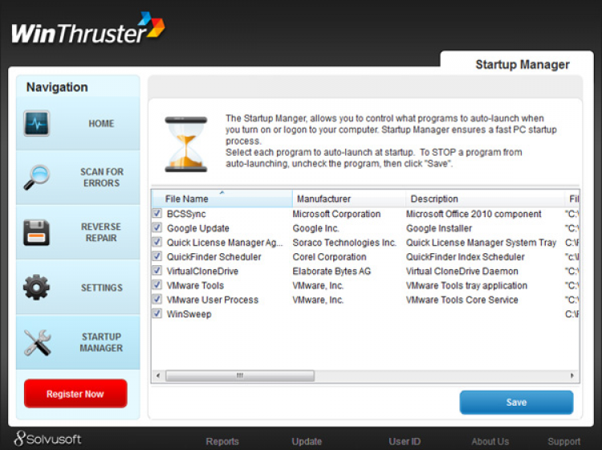Select the BCSSync file name

point(186,214)
